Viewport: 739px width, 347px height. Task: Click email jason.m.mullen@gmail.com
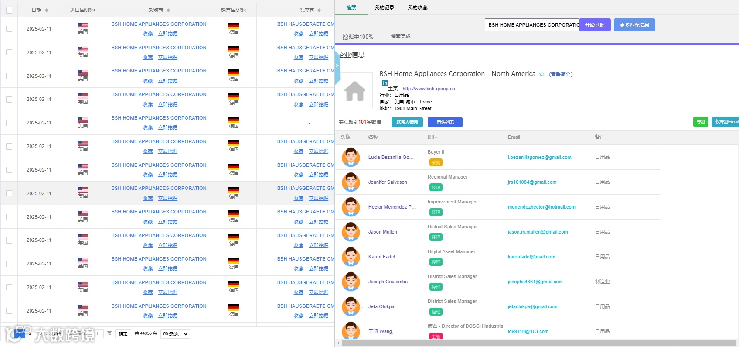tap(538, 232)
